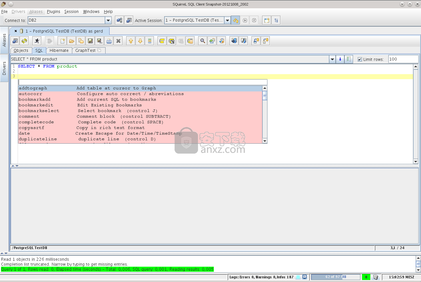Select the copyasrtf completion entry
Viewport: 421px width, 282px height.
pyautogui.click(x=140, y=128)
